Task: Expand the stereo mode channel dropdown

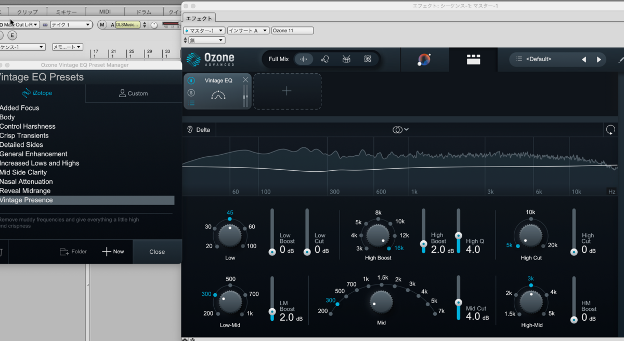Action: click(400, 130)
